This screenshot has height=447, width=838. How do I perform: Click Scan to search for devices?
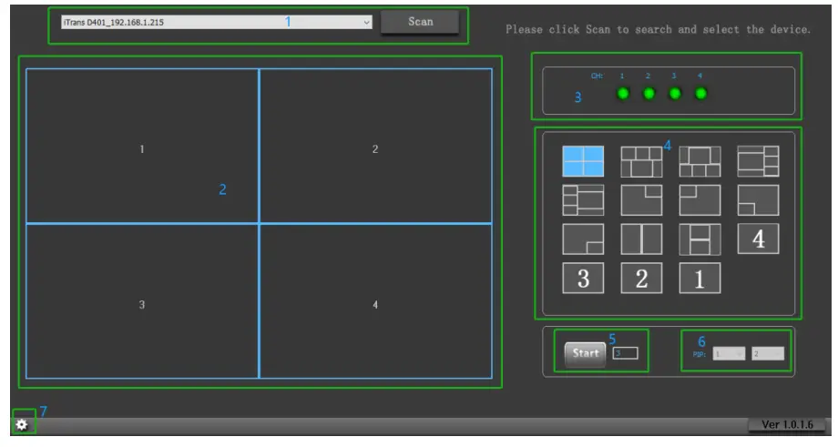coord(420,22)
